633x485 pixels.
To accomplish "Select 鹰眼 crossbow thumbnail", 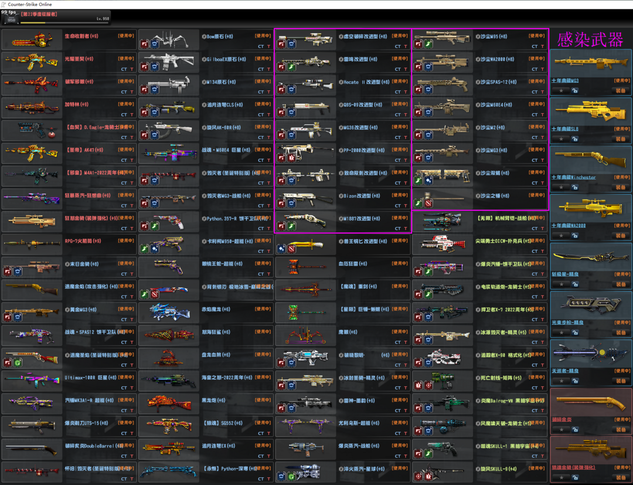I will point(305,335).
